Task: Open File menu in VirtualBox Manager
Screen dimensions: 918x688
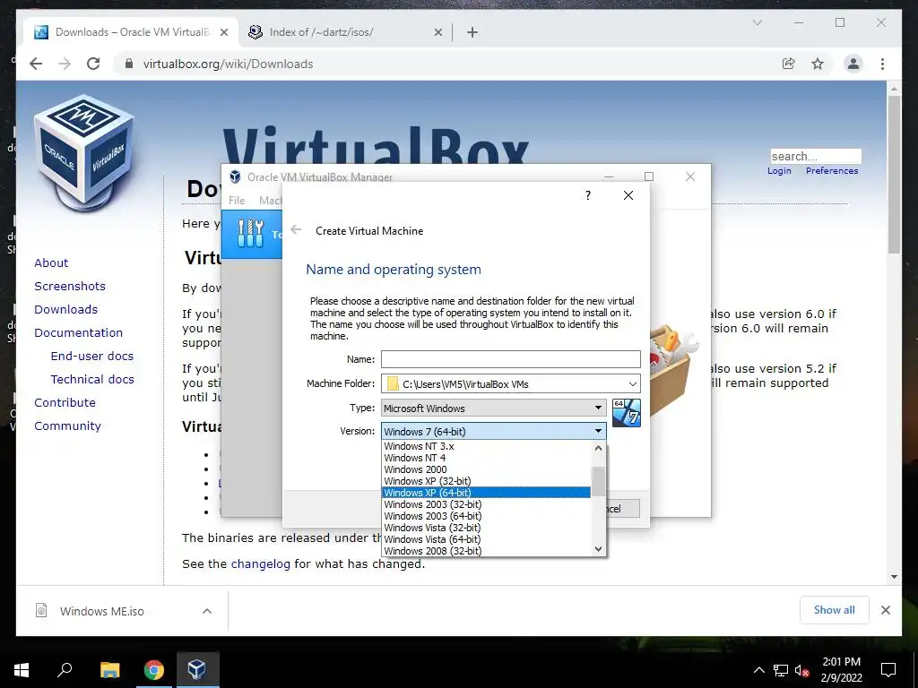Action: [237, 200]
